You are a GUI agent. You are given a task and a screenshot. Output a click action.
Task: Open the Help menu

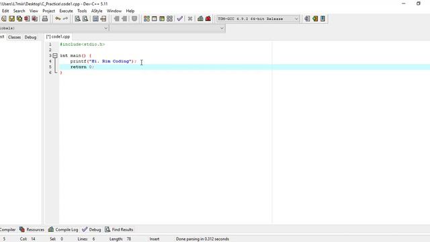tap(130, 11)
